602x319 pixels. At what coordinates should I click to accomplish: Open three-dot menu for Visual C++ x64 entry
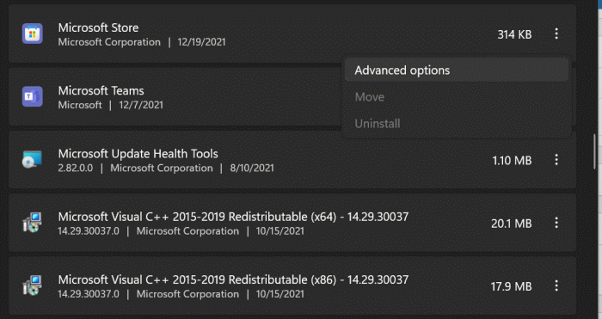[556, 223]
